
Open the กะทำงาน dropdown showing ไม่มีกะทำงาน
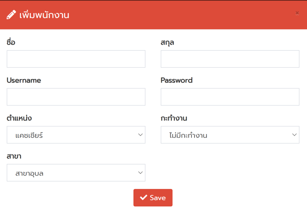coord(230,135)
